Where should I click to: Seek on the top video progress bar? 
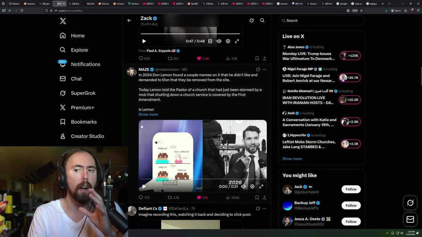(x=190, y=34)
